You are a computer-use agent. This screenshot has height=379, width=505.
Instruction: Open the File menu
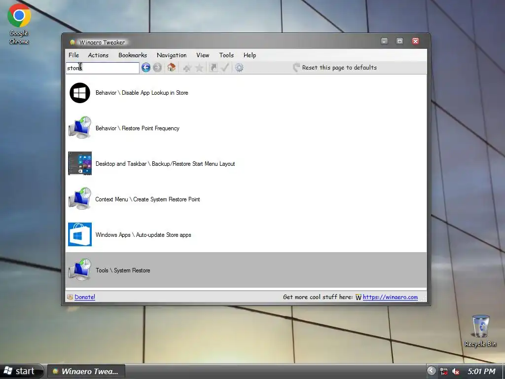pyautogui.click(x=74, y=55)
